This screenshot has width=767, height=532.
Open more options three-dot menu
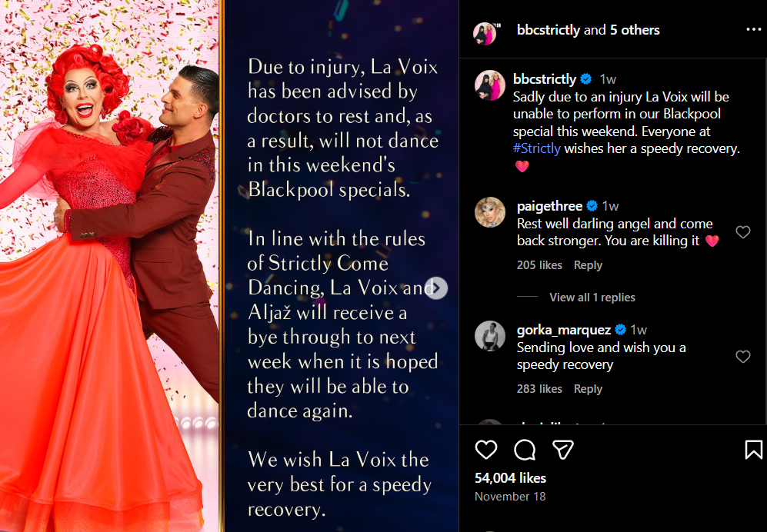(753, 30)
